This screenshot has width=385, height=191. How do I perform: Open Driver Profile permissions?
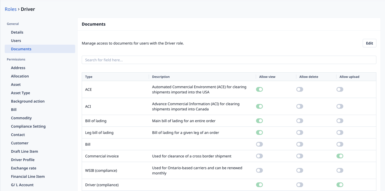tap(40, 160)
